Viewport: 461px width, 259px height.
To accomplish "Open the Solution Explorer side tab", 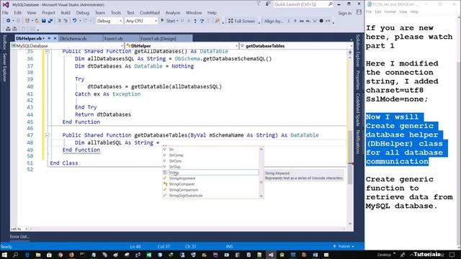I will tap(357, 50).
